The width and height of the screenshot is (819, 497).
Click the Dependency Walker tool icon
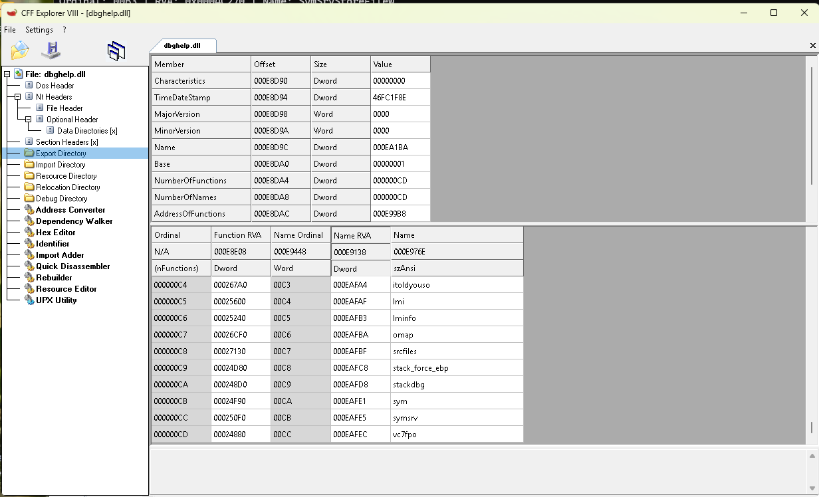[29, 221]
